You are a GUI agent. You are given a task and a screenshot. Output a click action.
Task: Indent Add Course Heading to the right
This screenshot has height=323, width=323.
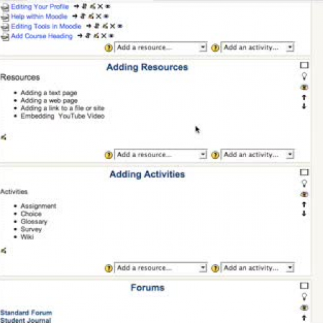pyautogui.click(x=80, y=36)
